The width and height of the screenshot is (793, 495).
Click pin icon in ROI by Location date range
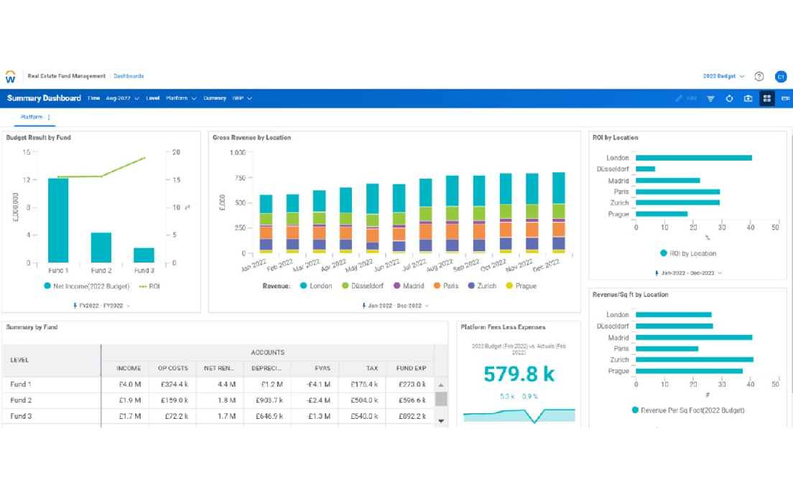[657, 273]
